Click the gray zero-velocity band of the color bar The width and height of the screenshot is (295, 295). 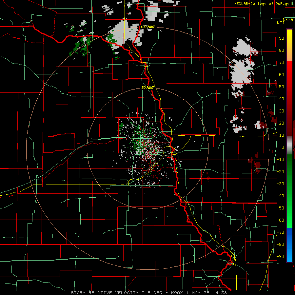tap(289, 145)
